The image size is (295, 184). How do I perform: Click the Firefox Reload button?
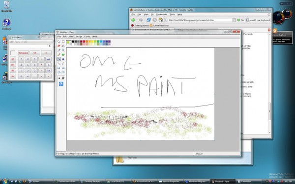tap(148, 20)
